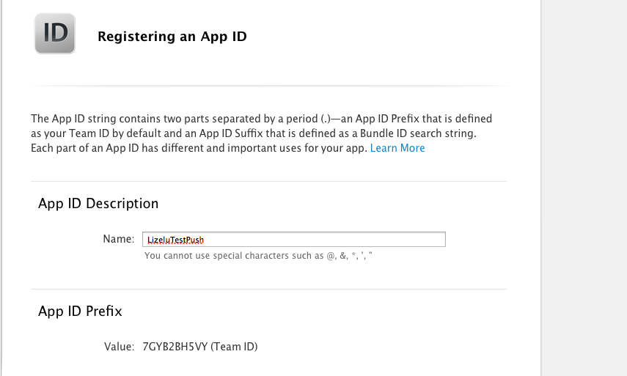Image resolution: width=627 pixels, height=376 pixels.
Task: Click the App ID Prefix section heading
Action: click(x=80, y=311)
